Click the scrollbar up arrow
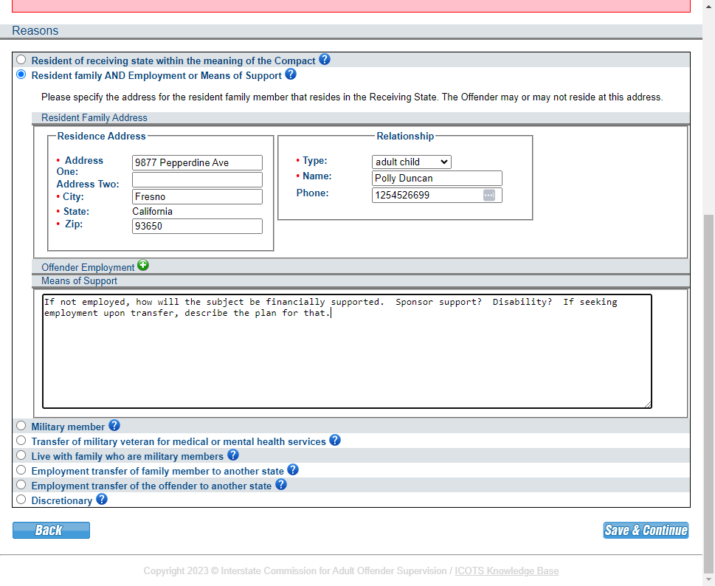 (x=708, y=7)
